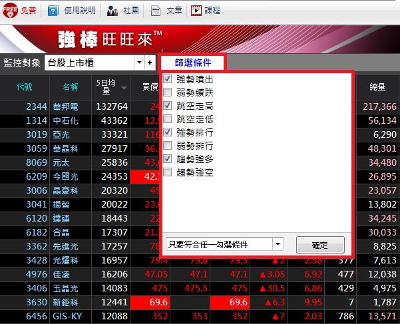Click change value ▲30.5 in 玉晶光 row
Screen dimensions: 400x324
pos(272,288)
